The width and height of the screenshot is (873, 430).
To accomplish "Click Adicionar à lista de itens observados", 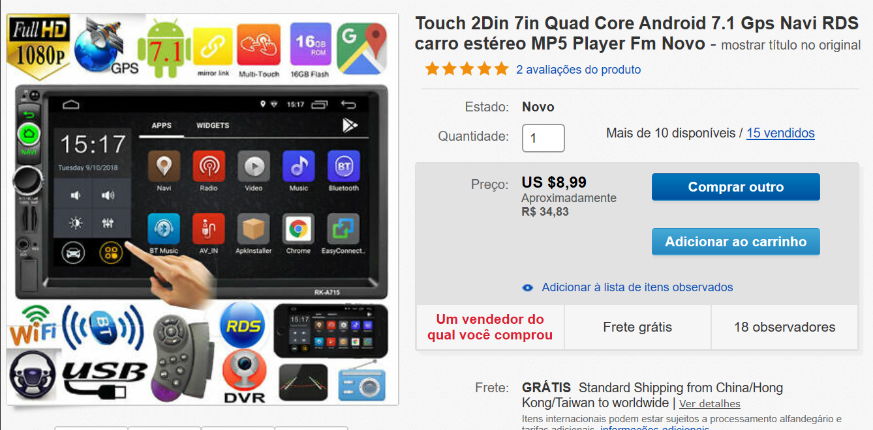I will (637, 287).
